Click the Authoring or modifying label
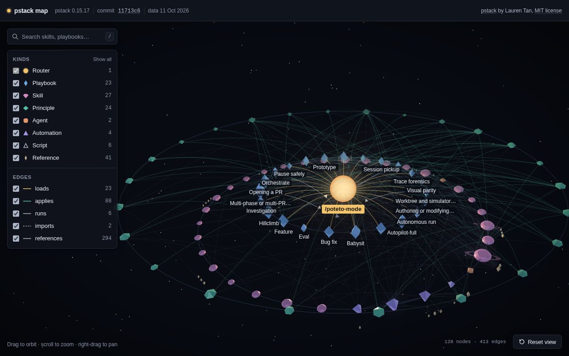The height and width of the screenshot is (356, 569). click(x=425, y=211)
